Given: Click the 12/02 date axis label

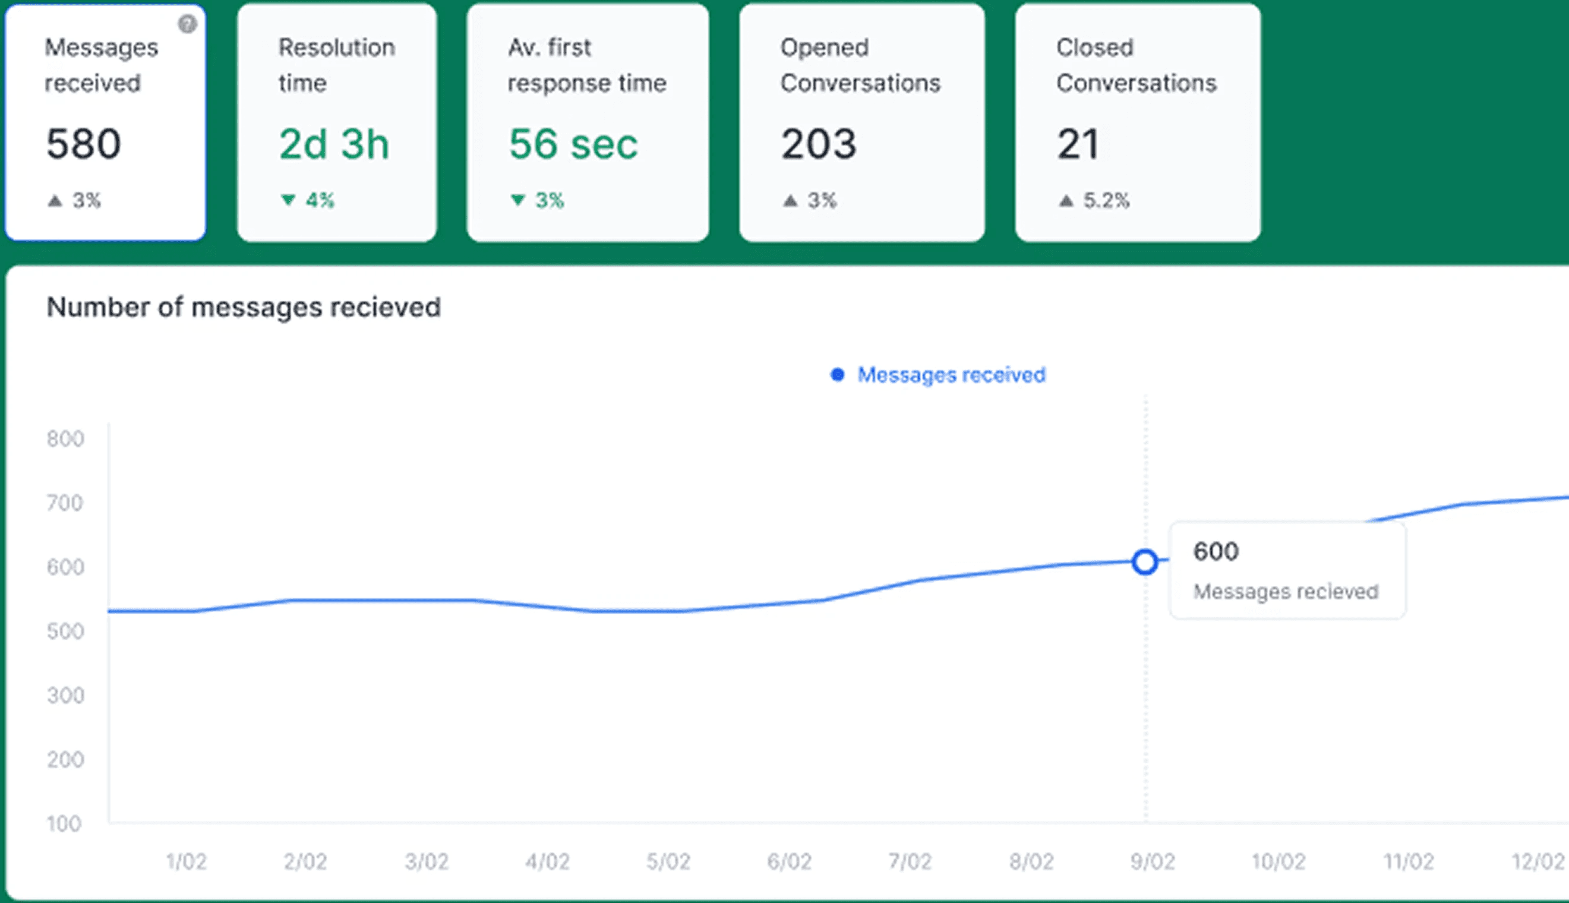Looking at the screenshot, I should (1538, 861).
